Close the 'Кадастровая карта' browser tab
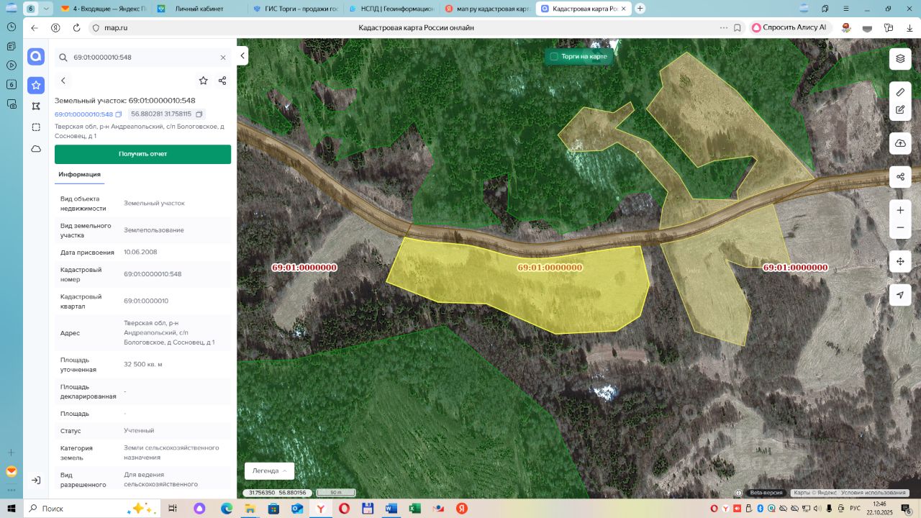921x518 pixels. point(622,9)
